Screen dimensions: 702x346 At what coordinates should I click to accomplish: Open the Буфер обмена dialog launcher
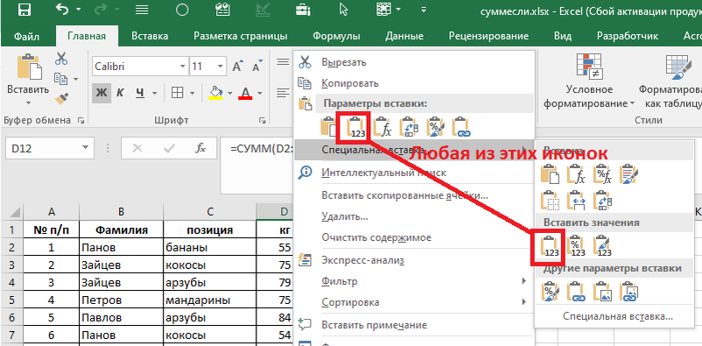click(x=81, y=121)
